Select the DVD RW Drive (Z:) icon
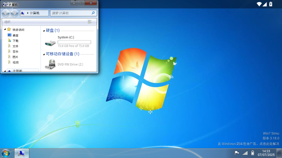The width and height of the screenshot is (282, 158). [x=50, y=64]
